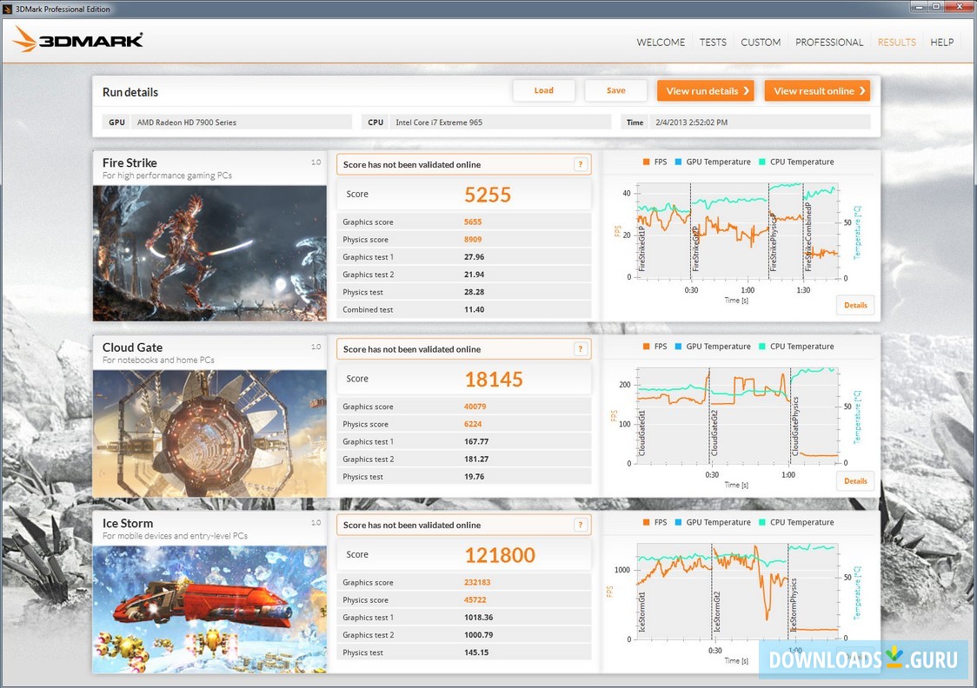Click the Save button
Viewport: 977px width, 688px height.
pyautogui.click(x=615, y=89)
